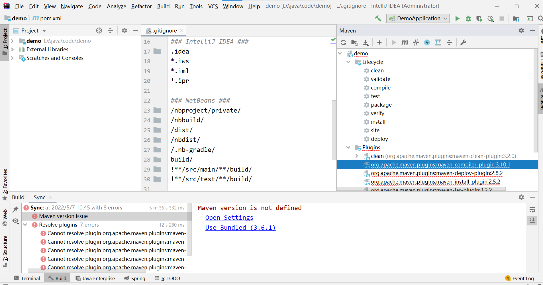The image size is (543, 285).
Task: Click the Search Everywhere magnifier icon
Action: (x=540, y=19)
